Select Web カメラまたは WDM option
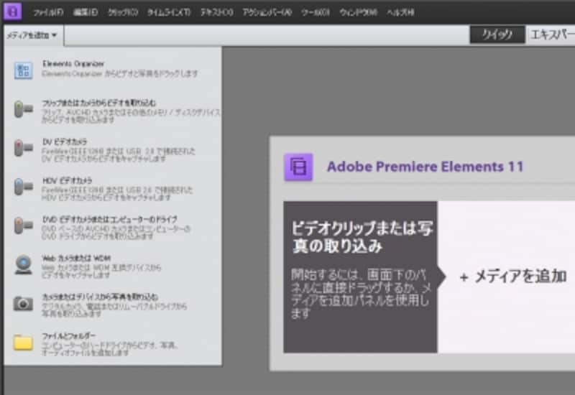575x395 pixels. click(101, 266)
